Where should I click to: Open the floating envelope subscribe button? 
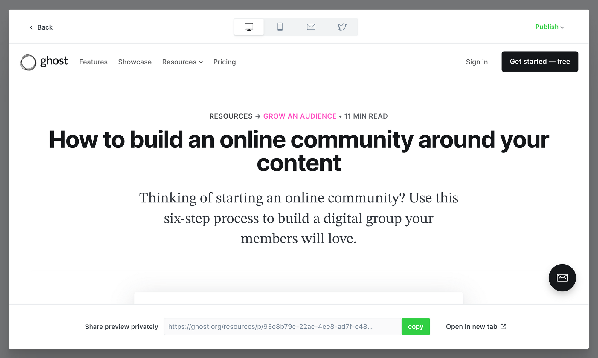click(x=562, y=278)
